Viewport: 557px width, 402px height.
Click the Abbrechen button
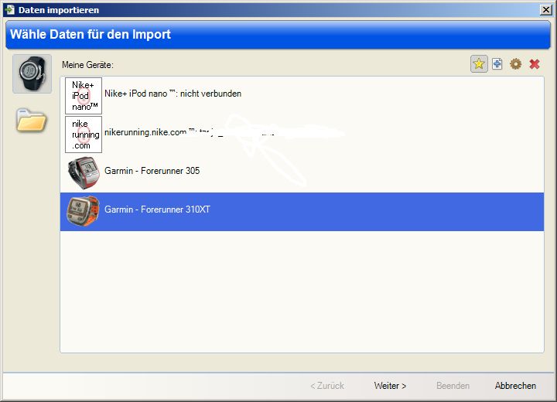click(515, 386)
